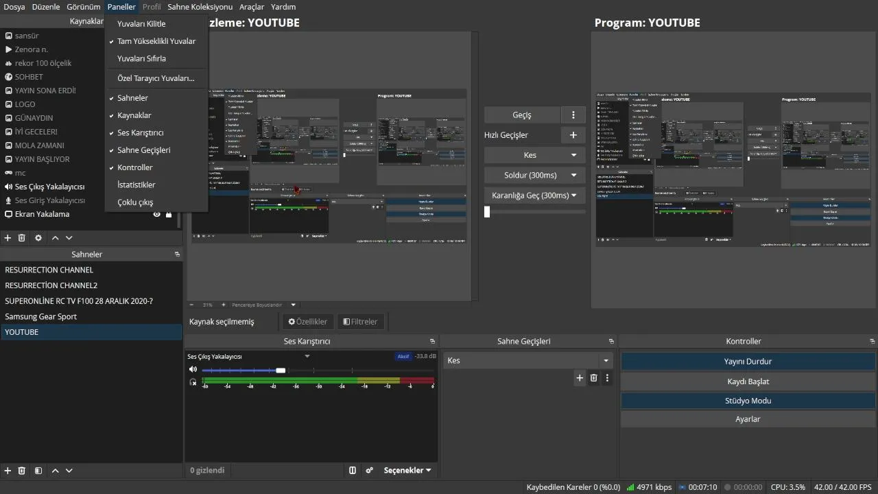878x494 pixels.
Task: Open the Kes quick transition dropdown
Action: 535,155
